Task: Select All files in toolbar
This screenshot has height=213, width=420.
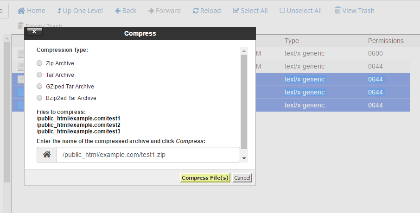Action: tap(250, 11)
